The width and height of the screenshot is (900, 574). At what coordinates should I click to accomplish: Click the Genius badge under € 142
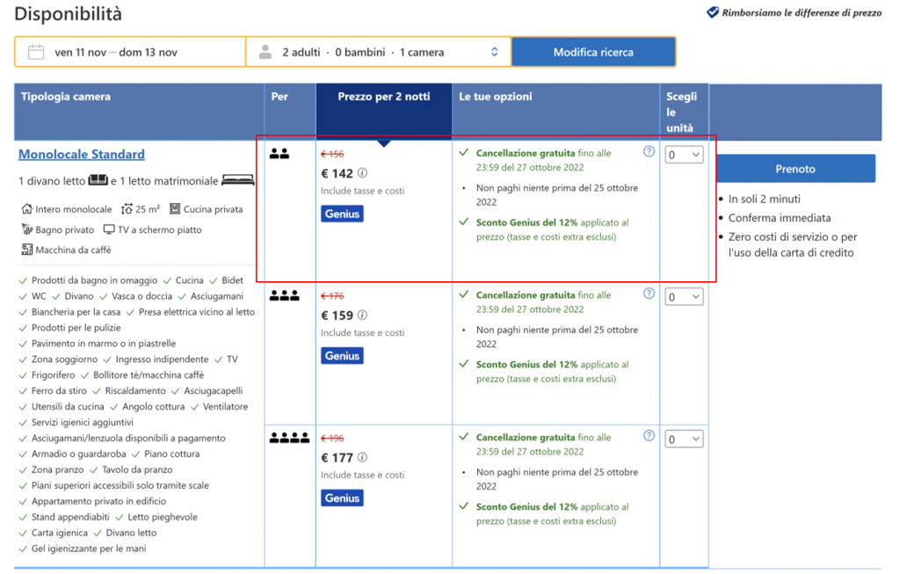pyautogui.click(x=342, y=214)
